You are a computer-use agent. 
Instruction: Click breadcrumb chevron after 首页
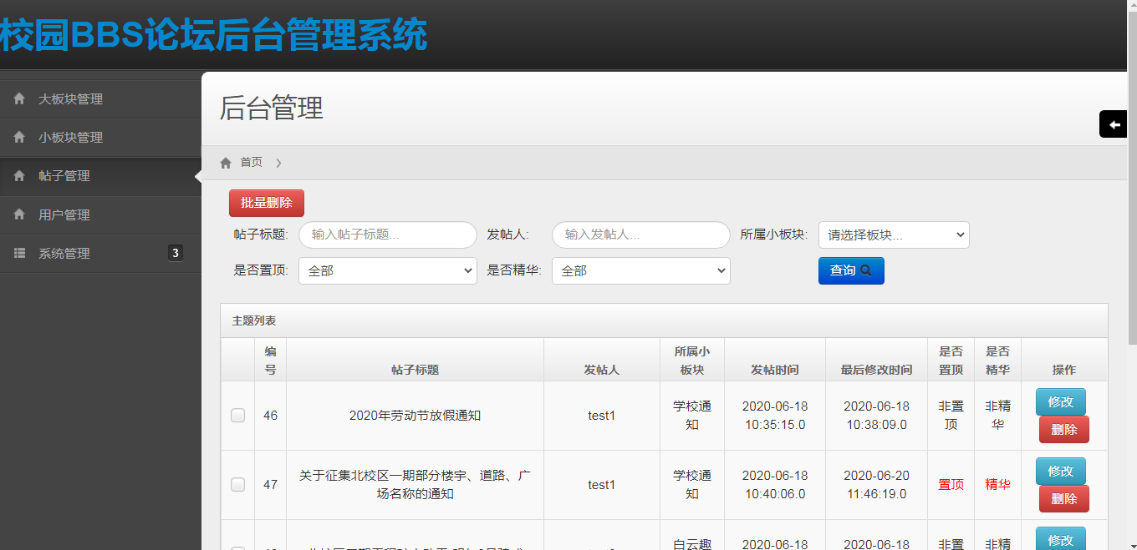point(278,163)
